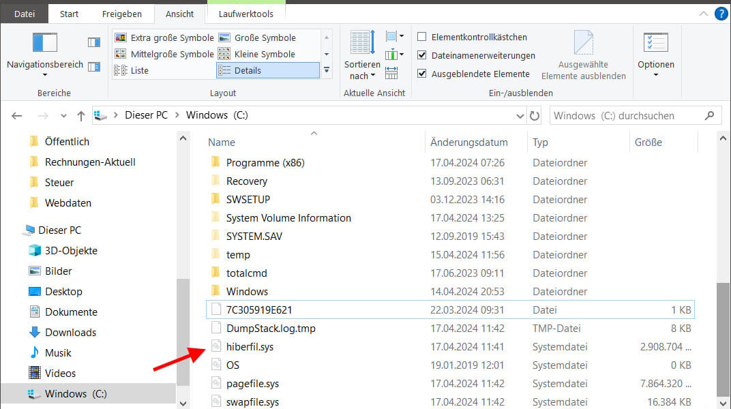Select Kleine Symbole layout
Viewport: 731px width, 409px height.
[257, 54]
